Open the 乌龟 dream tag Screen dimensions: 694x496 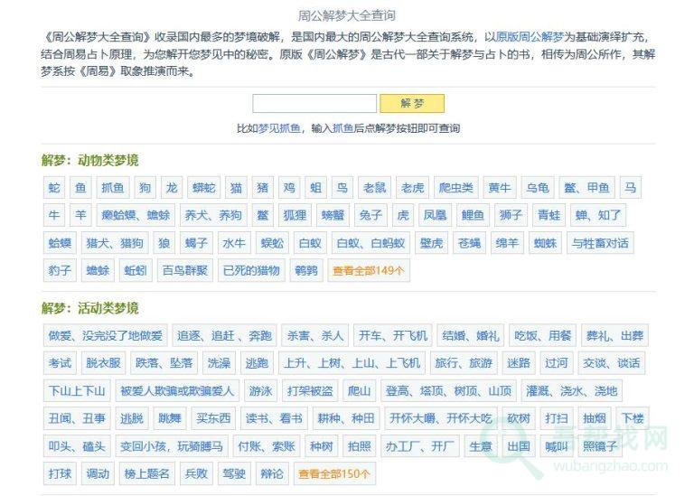pos(538,188)
